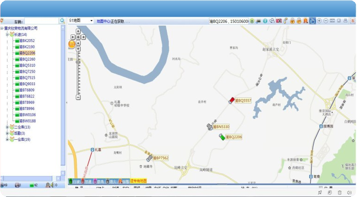Expand the 二仓库(13) group

coord(7,127)
